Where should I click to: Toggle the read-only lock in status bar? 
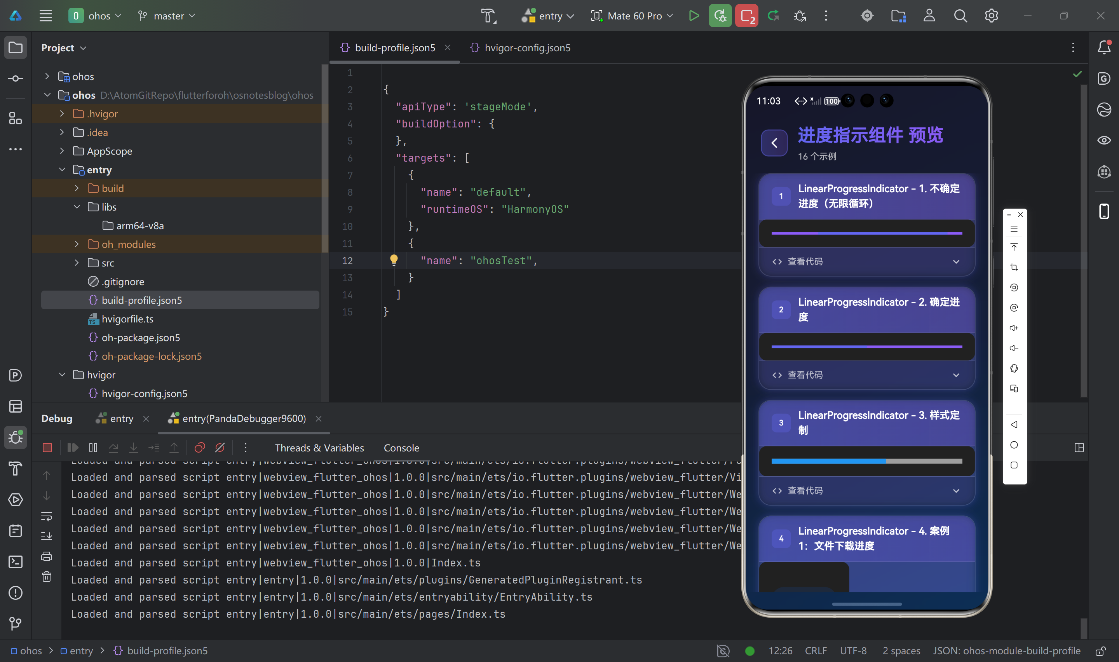(1101, 651)
